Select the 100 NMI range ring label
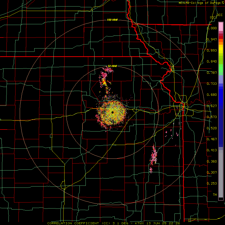Image resolution: width=225 pixels, height=225 pixels. point(112,20)
